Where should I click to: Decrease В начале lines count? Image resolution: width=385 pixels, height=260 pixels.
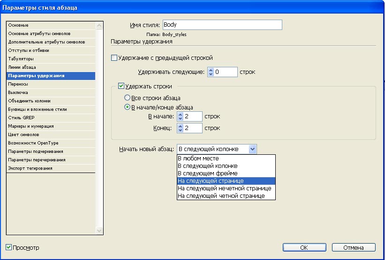pyautogui.click(x=180, y=119)
